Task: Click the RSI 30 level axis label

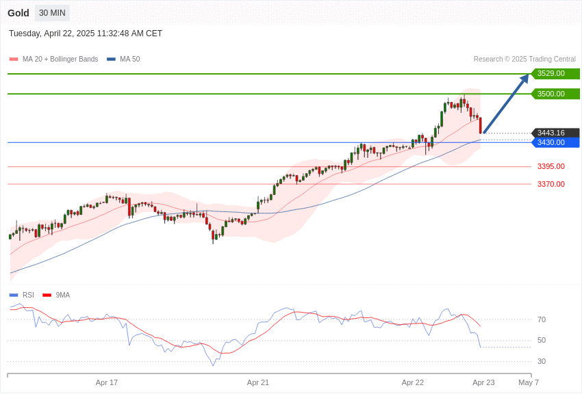Action: [542, 361]
